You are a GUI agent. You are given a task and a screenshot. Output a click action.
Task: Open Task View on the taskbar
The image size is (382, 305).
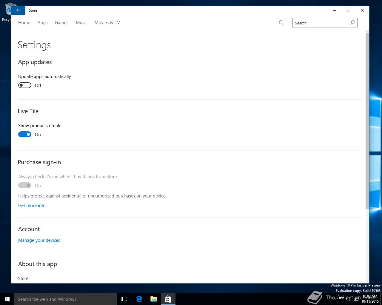point(124,299)
